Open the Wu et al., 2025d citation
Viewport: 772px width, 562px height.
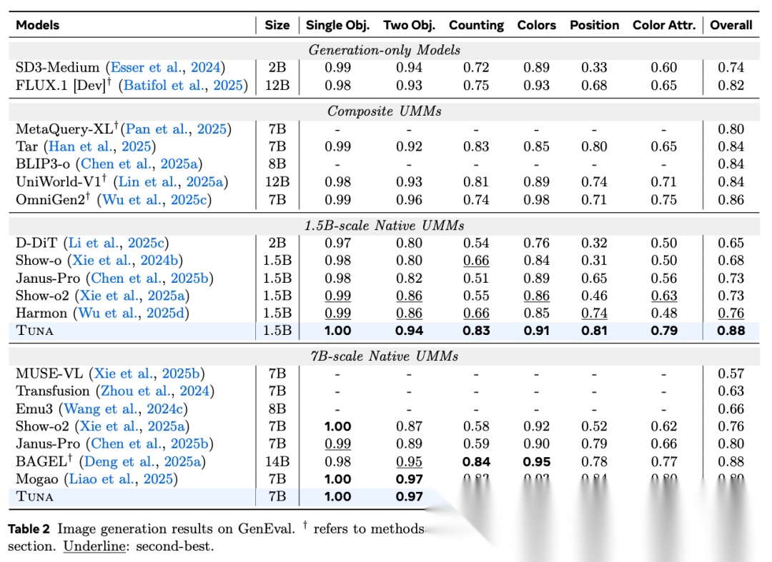pyautogui.click(x=131, y=313)
